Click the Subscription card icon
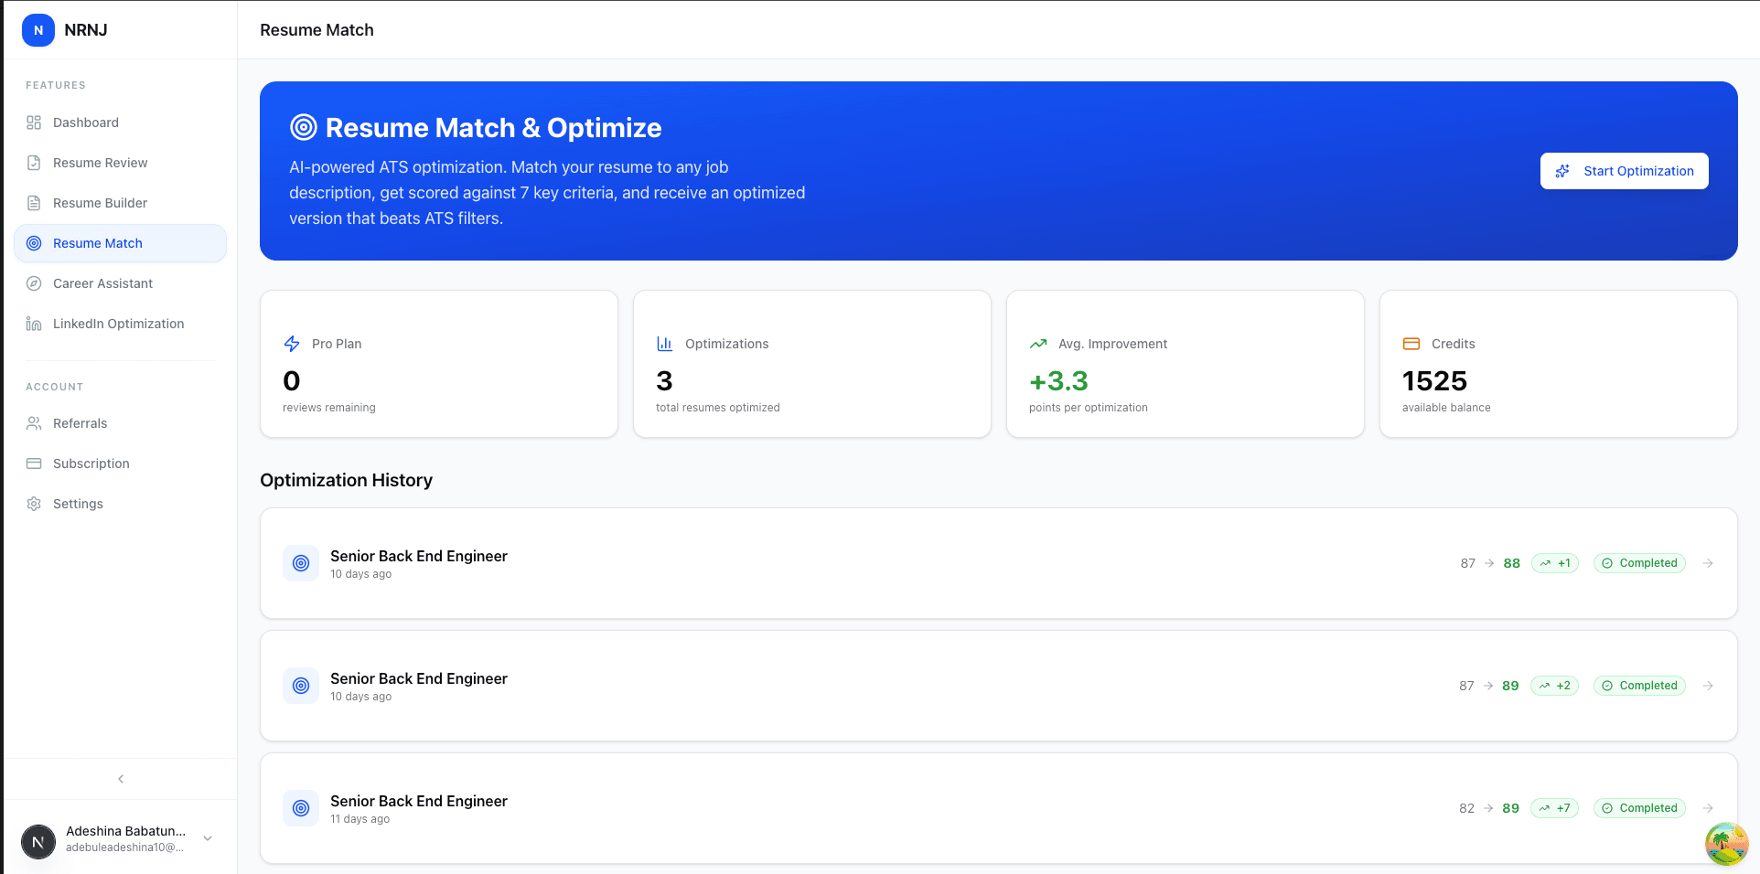The image size is (1760, 874). 34,464
